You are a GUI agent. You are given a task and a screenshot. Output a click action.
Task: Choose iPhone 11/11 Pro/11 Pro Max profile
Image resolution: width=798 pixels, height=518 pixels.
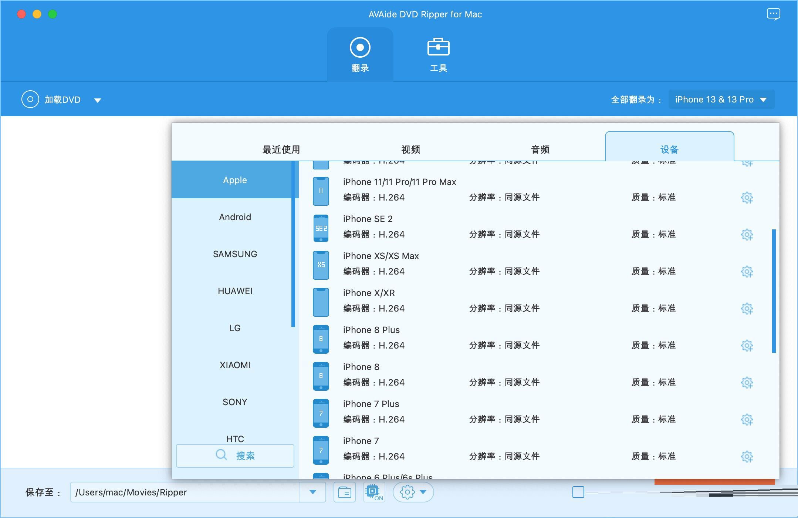399,182
